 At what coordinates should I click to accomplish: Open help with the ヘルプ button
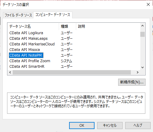point(138,126)
